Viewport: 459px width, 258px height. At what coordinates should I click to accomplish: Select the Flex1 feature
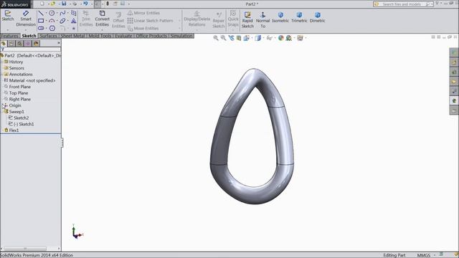14,130
